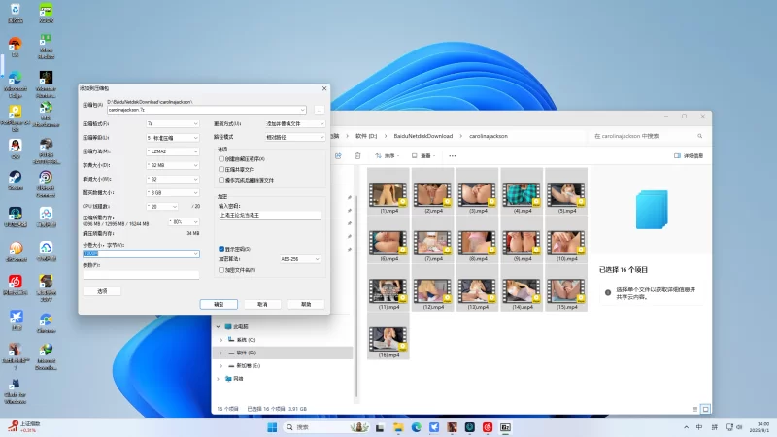Open the solid block size dropdown showing 8 GB
The width and height of the screenshot is (777, 437).
click(173, 192)
